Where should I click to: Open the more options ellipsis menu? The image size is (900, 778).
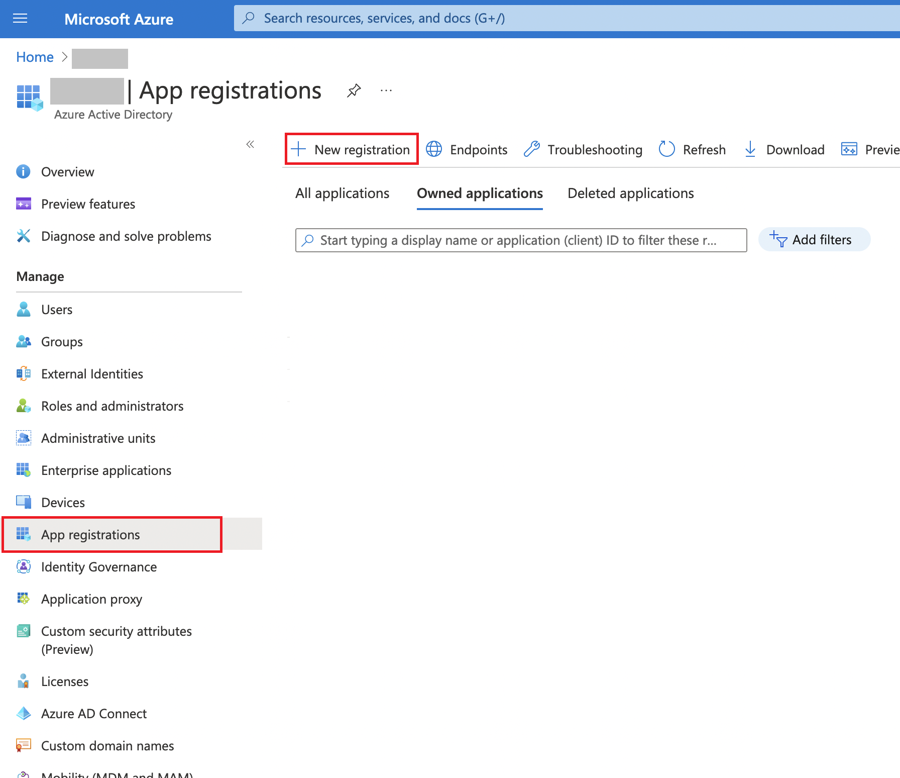click(386, 90)
